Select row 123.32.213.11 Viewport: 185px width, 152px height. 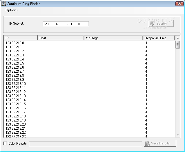89,88
